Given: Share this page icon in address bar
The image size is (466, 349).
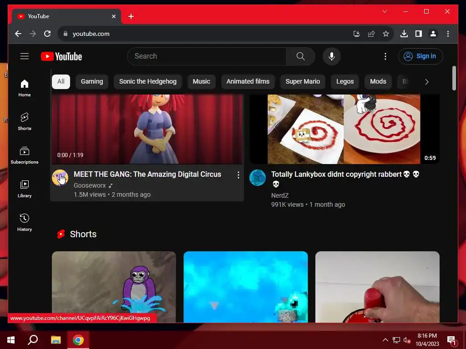Looking at the screenshot, I should coord(371,34).
